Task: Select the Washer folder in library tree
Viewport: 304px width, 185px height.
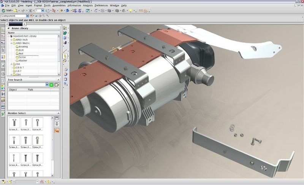Action: point(23,60)
